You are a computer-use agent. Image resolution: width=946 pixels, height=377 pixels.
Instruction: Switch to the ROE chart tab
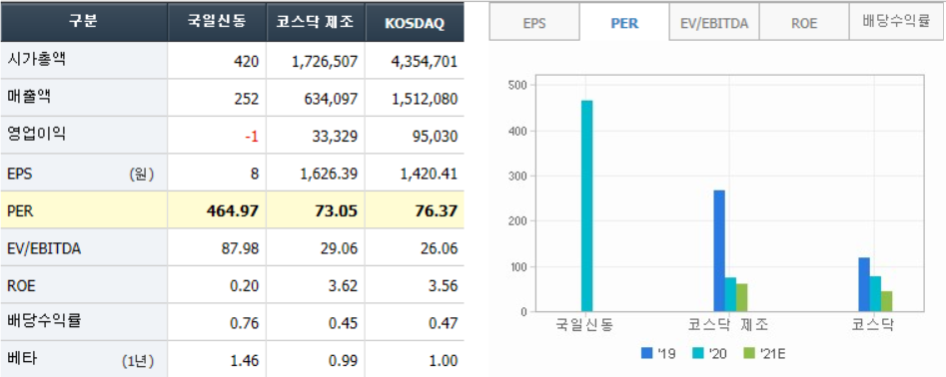(804, 22)
